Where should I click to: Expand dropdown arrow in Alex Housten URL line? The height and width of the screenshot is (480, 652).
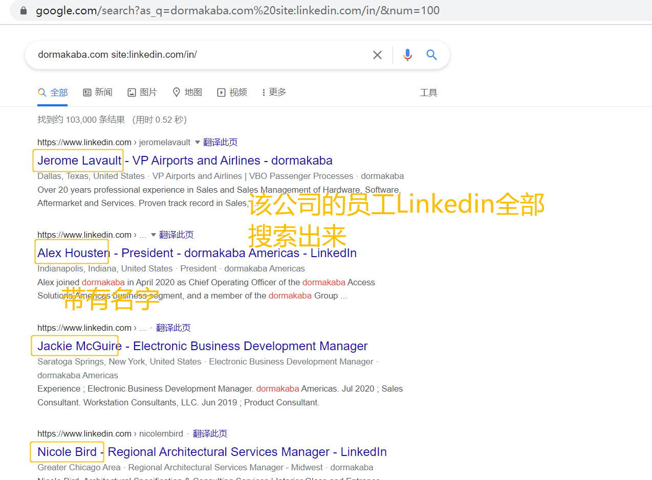[x=154, y=235]
